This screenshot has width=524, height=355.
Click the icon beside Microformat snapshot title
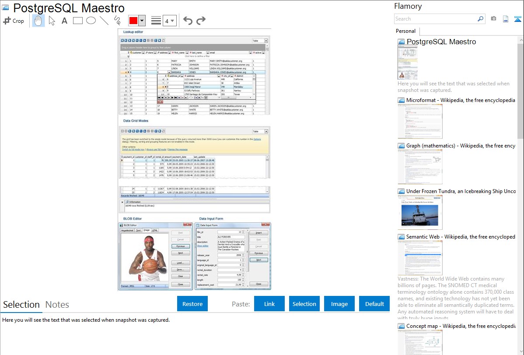(x=401, y=100)
